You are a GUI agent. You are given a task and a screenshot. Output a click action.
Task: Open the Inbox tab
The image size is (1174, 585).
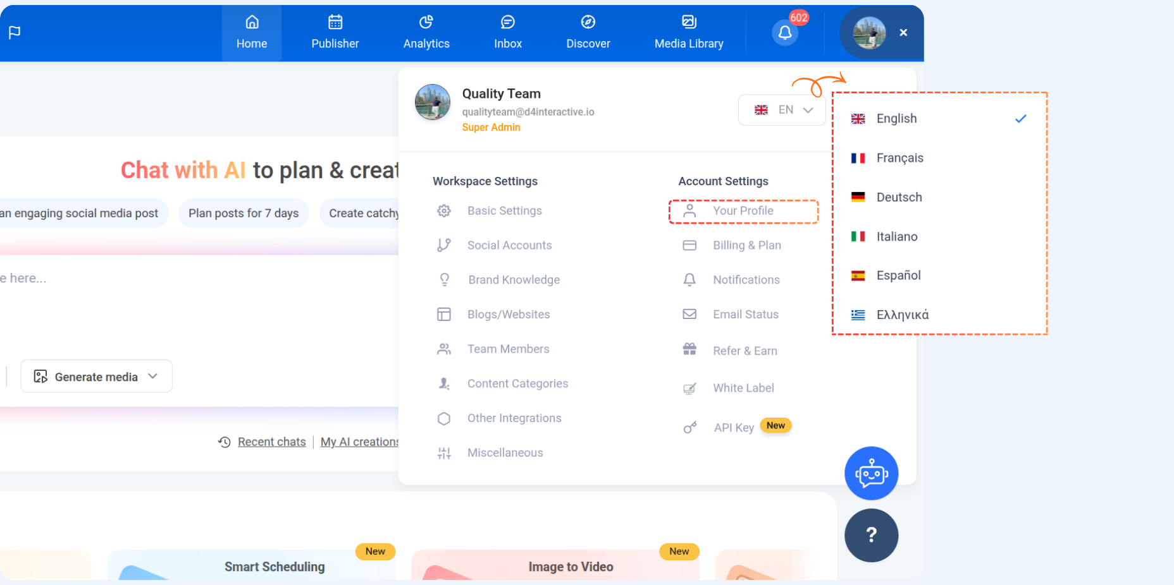[508, 33]
